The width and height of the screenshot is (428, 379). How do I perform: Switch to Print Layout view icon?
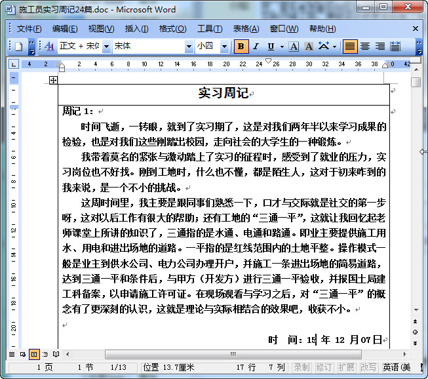pos(34,355)
